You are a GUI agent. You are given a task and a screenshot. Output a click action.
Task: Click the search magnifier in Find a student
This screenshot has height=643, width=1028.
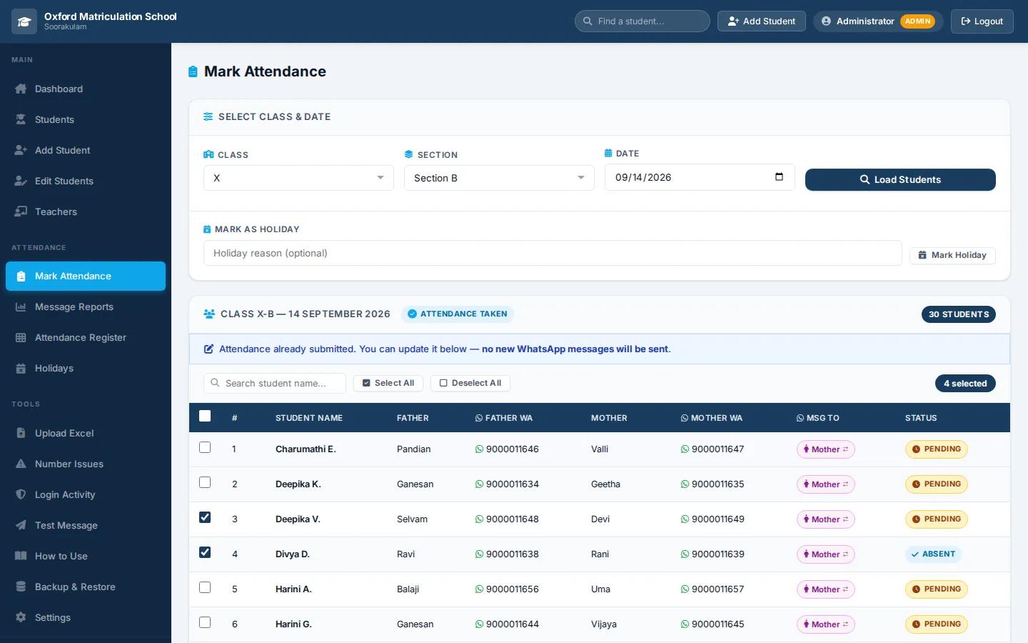click(x=588, y=21)
